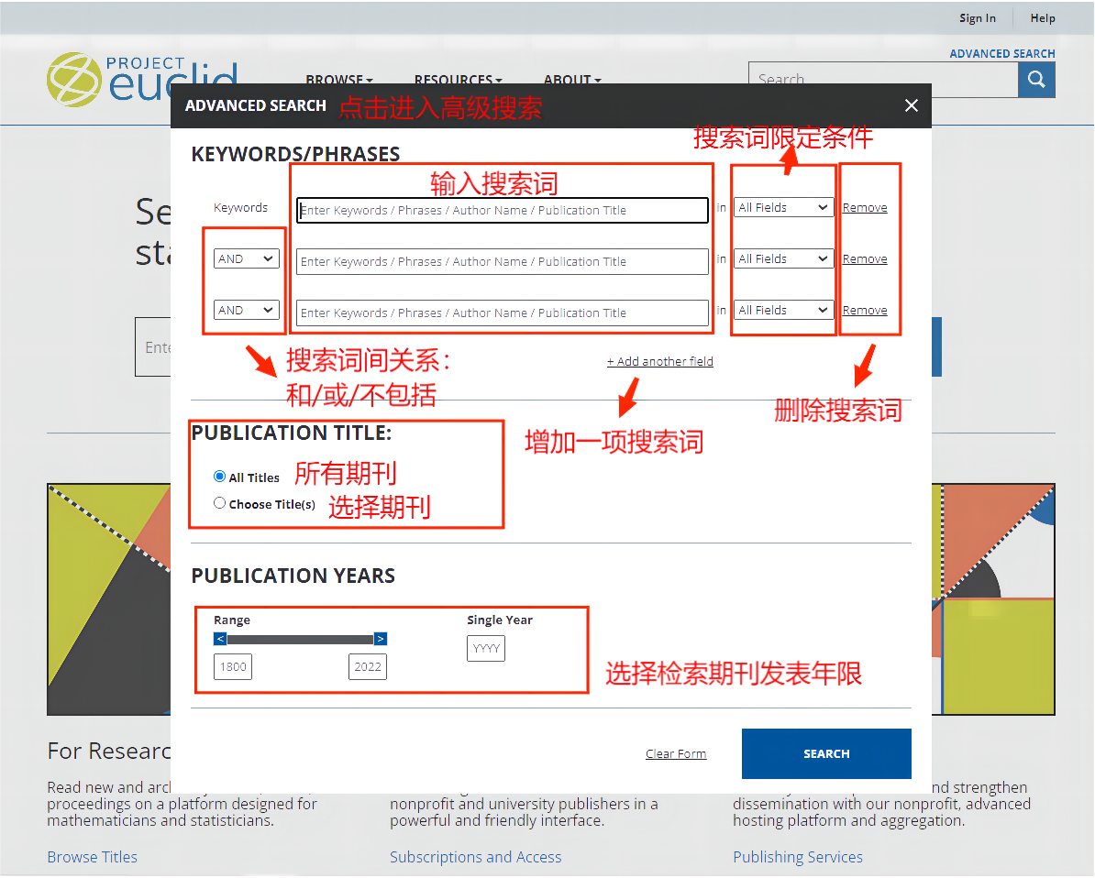The width and height of the screenshot is (1095, 878).
Task: Click the magnifying glass search icon
Action: click(1036, 80)
